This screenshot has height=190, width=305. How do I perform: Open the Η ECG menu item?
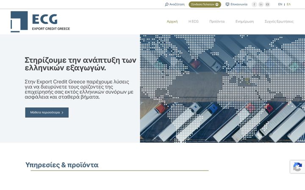click(x=194, y=22)
